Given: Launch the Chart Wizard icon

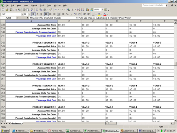Looking at the screenshot, I should pyautogui.click(x=87, y=10).
